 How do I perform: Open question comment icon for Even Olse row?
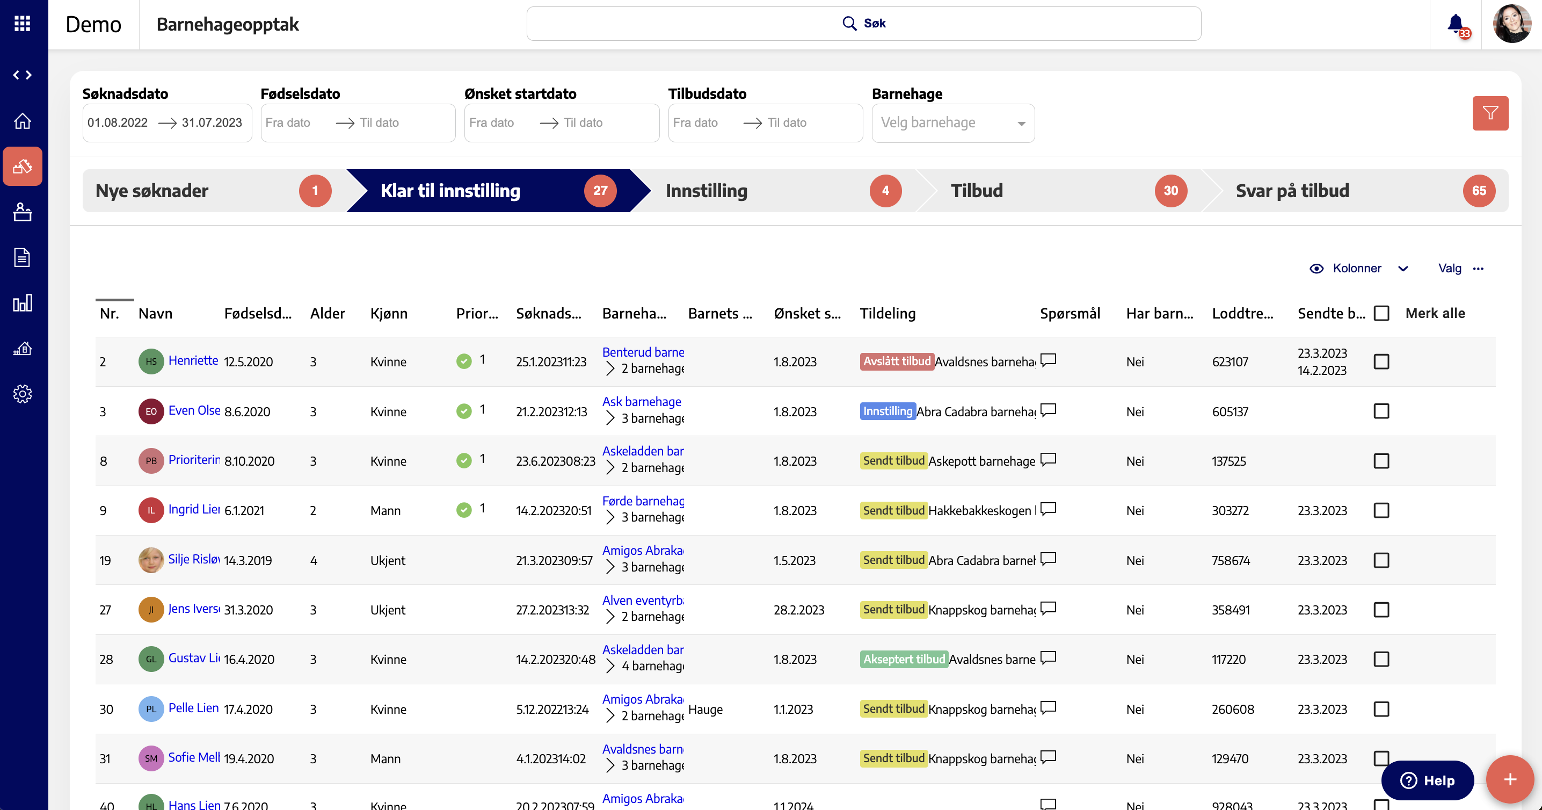[x=1048, y=410]
